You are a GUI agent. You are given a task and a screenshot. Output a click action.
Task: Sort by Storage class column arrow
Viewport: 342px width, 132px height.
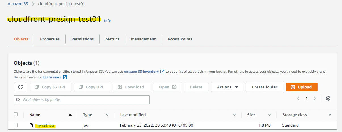tap(330, 115)
